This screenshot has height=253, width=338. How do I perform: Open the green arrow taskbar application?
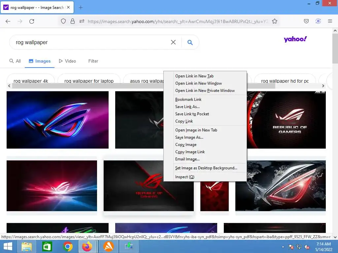coord(129,246)
